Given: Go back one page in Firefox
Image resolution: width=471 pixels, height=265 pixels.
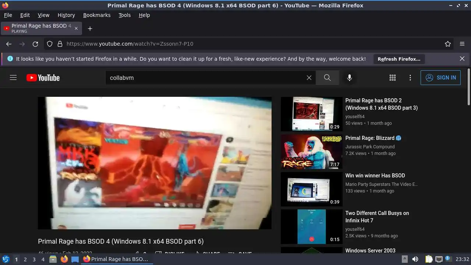Looking at the screenshot, I should click(9, 44).
